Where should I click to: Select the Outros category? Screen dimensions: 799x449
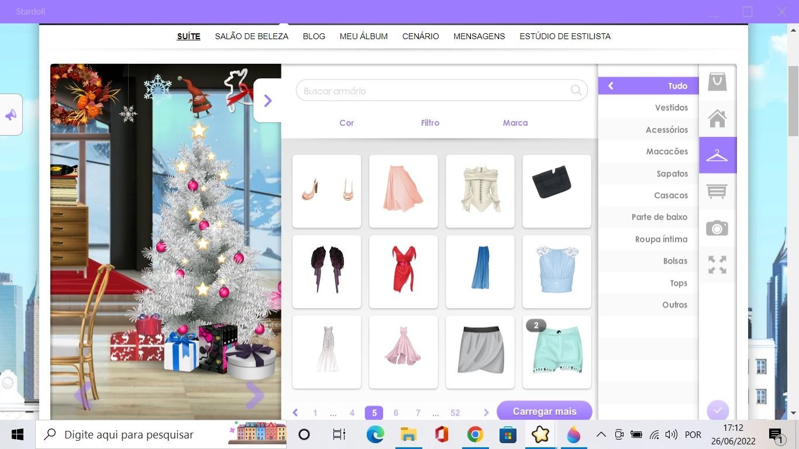[x=649, y=305]
